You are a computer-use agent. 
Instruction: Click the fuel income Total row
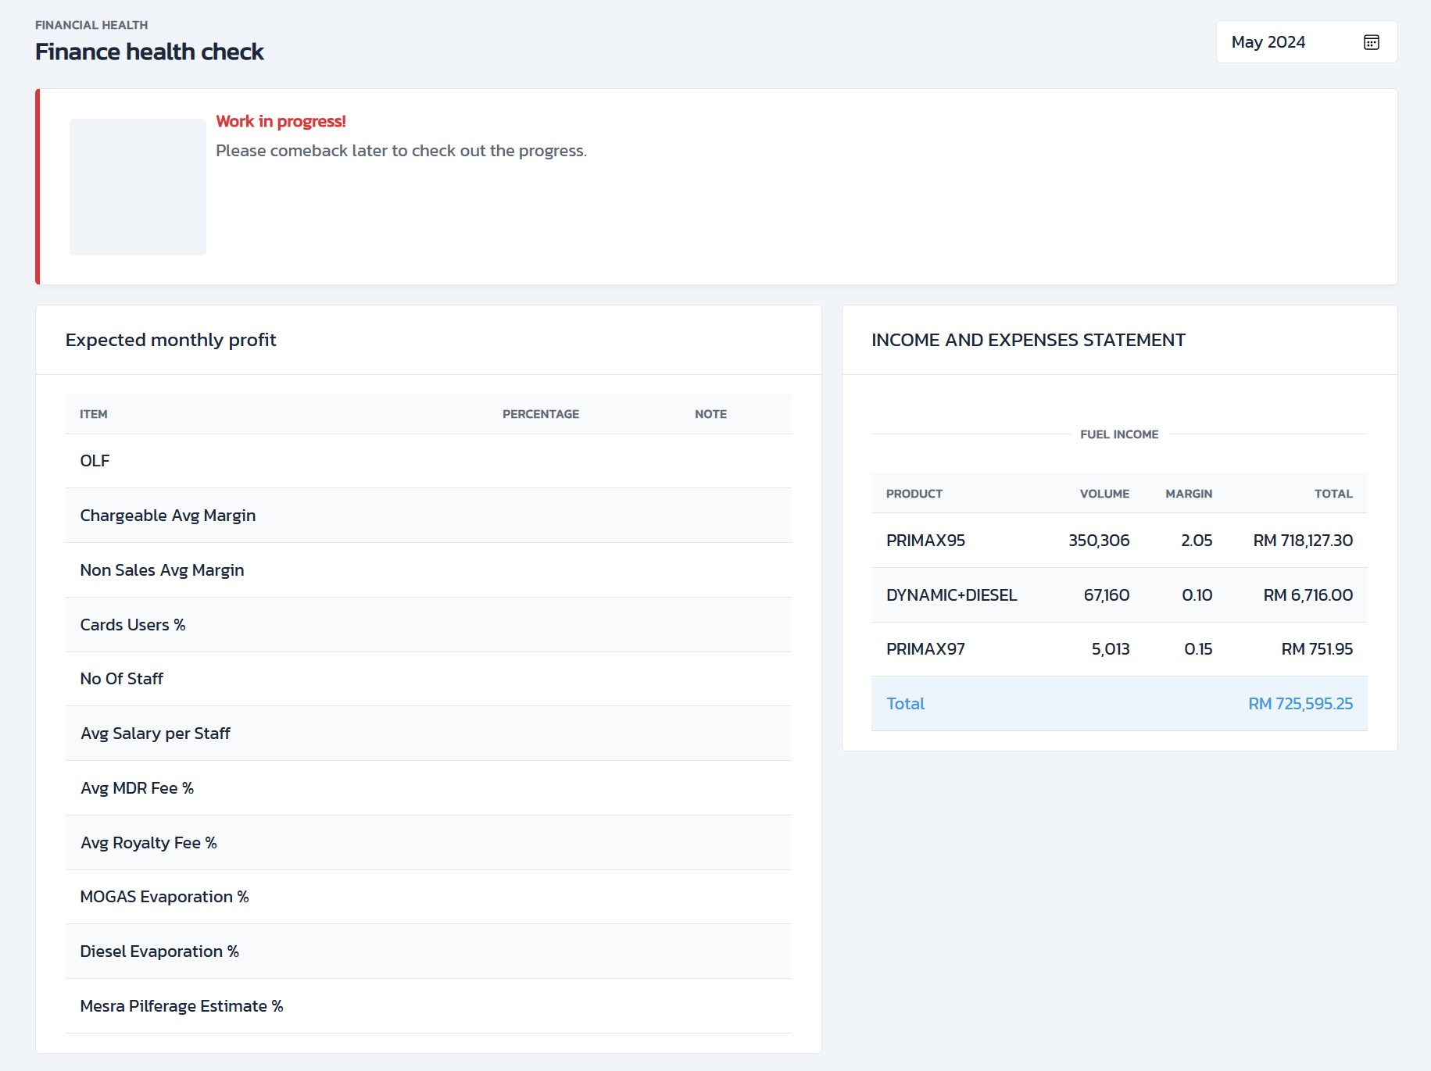(x=1118, y=704)
